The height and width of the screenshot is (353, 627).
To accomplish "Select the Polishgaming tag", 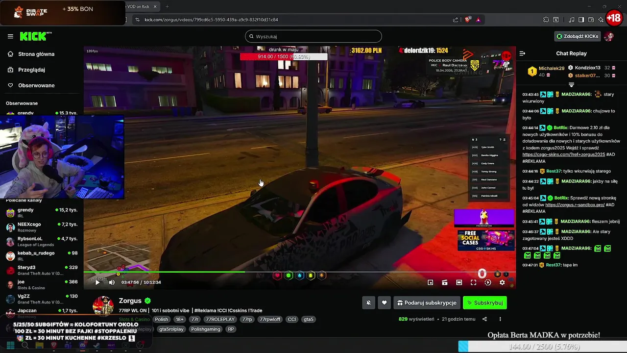I will 206,329.
